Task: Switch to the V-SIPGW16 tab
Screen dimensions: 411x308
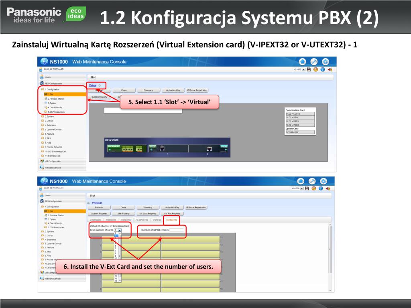Action: (96, 220)
